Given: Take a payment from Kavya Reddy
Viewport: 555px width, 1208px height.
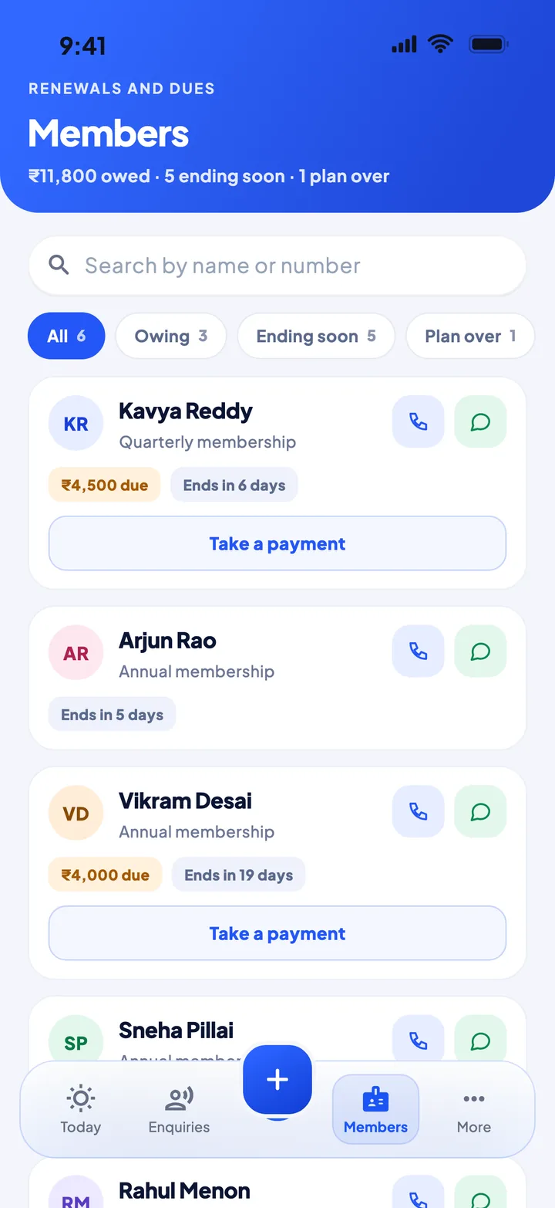Looking at the screenshot, I should 277,543.
